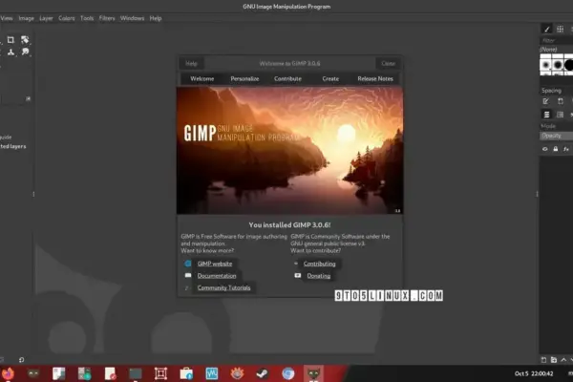Screen dimensions: 573x382
Task: Open the software store bag taskbar icon
Action: point(186,373)
